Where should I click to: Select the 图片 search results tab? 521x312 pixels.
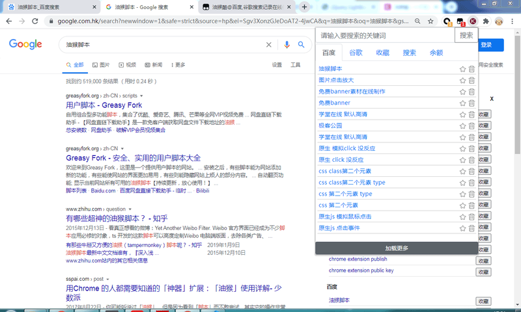pyautogui.click(x=101, y=65)
